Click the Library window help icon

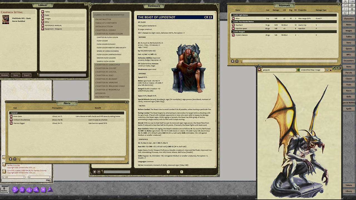[x=86, y=4]
